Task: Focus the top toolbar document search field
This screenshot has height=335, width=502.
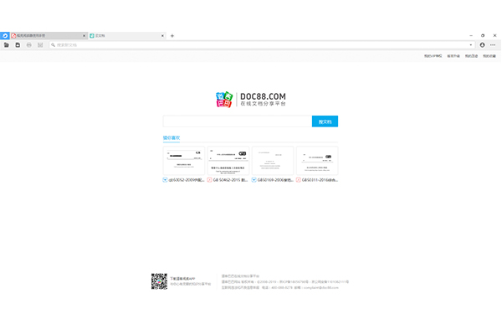Action: (261, 45)
